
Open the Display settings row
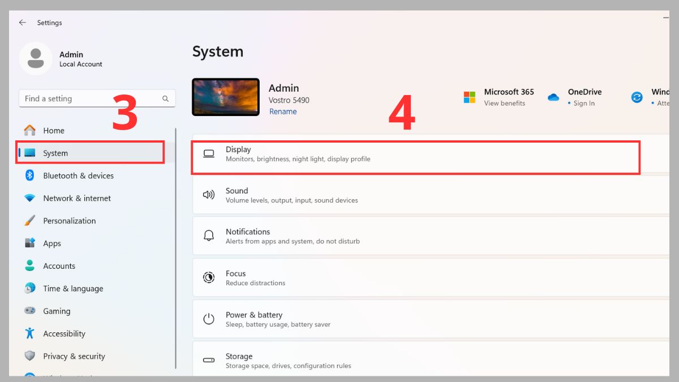416,154
